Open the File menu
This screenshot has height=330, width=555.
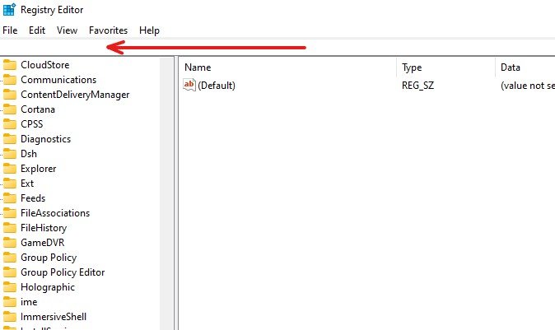(10, 30)
